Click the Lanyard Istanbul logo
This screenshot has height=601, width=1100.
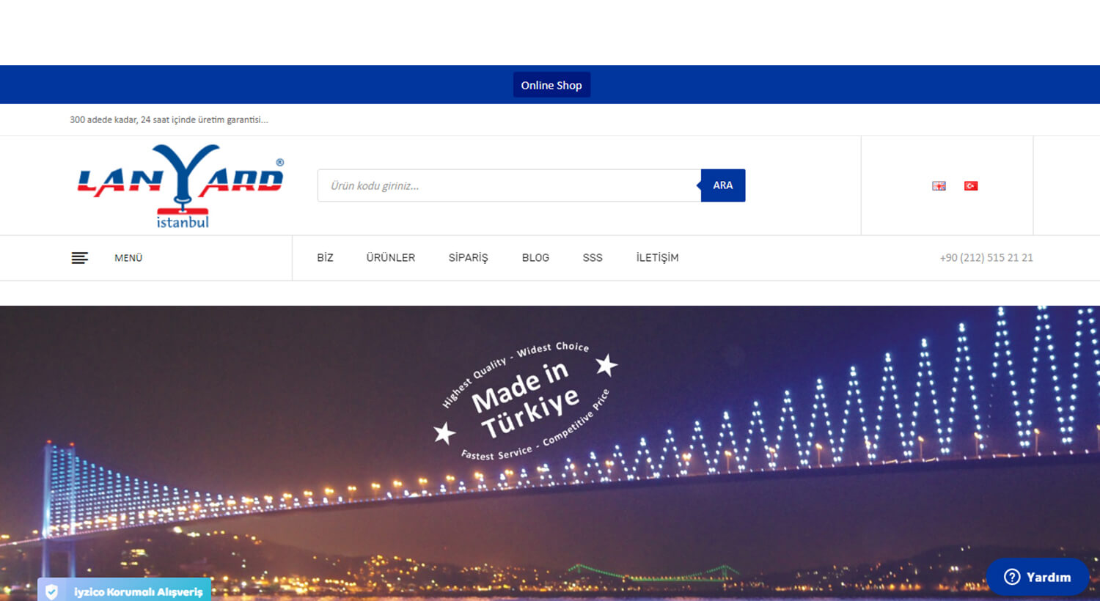[181, 186]
